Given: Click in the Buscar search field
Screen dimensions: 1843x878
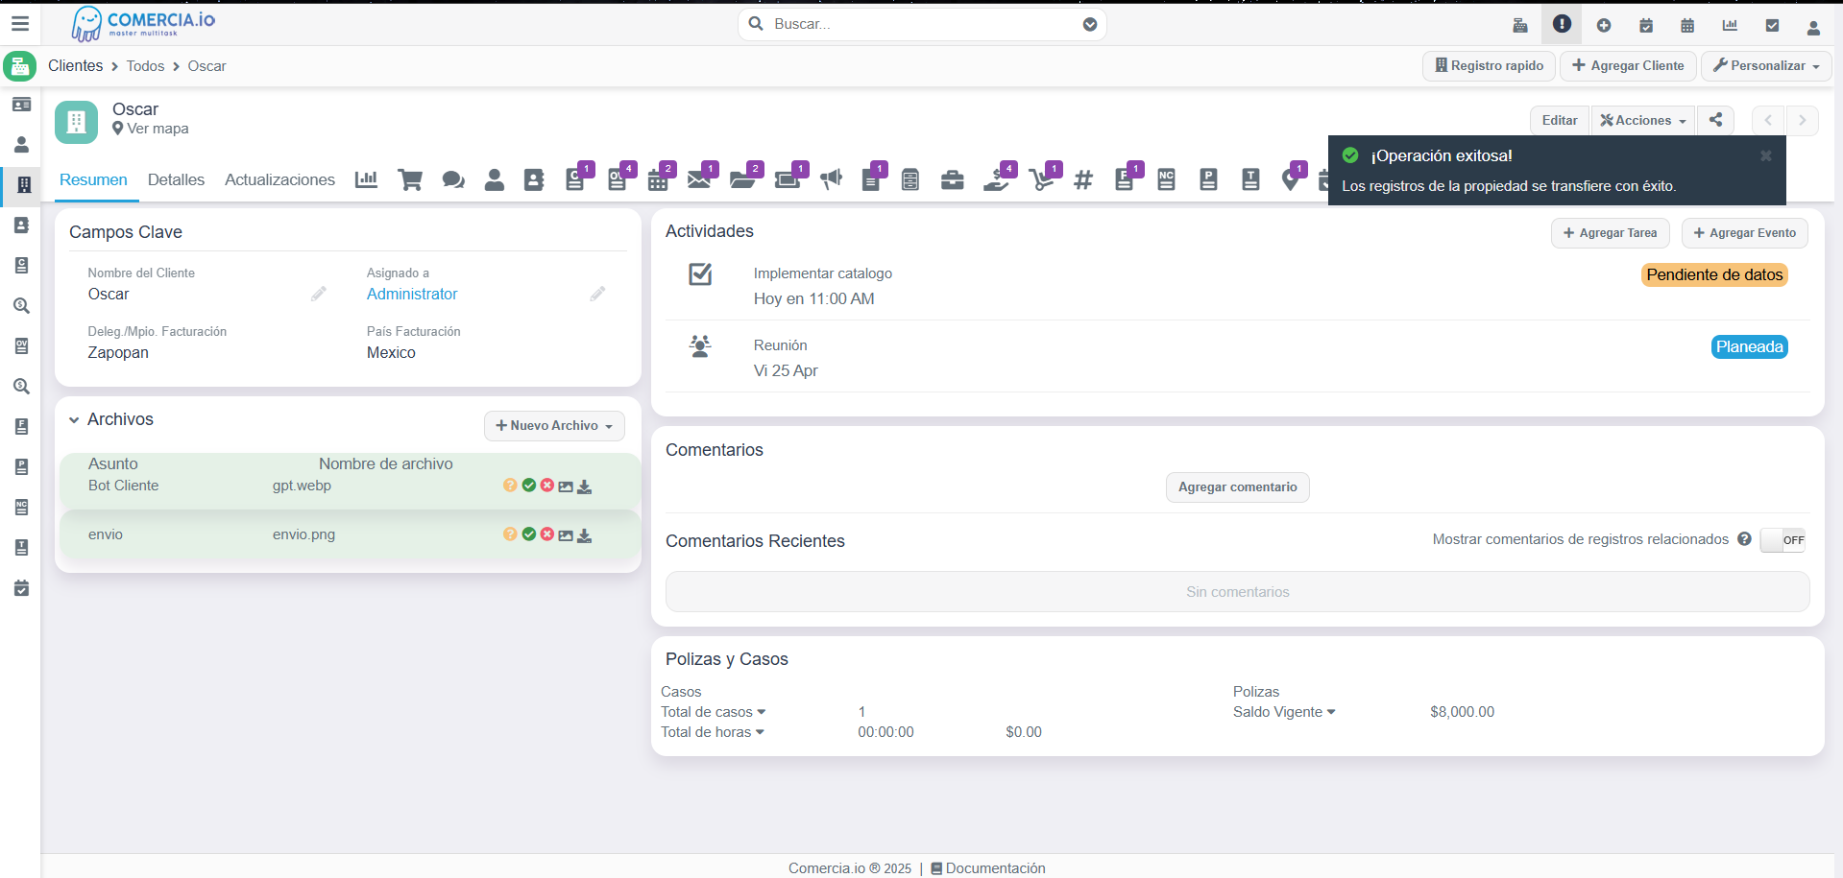Looking at the screenshot, I should tap(922, 24).
